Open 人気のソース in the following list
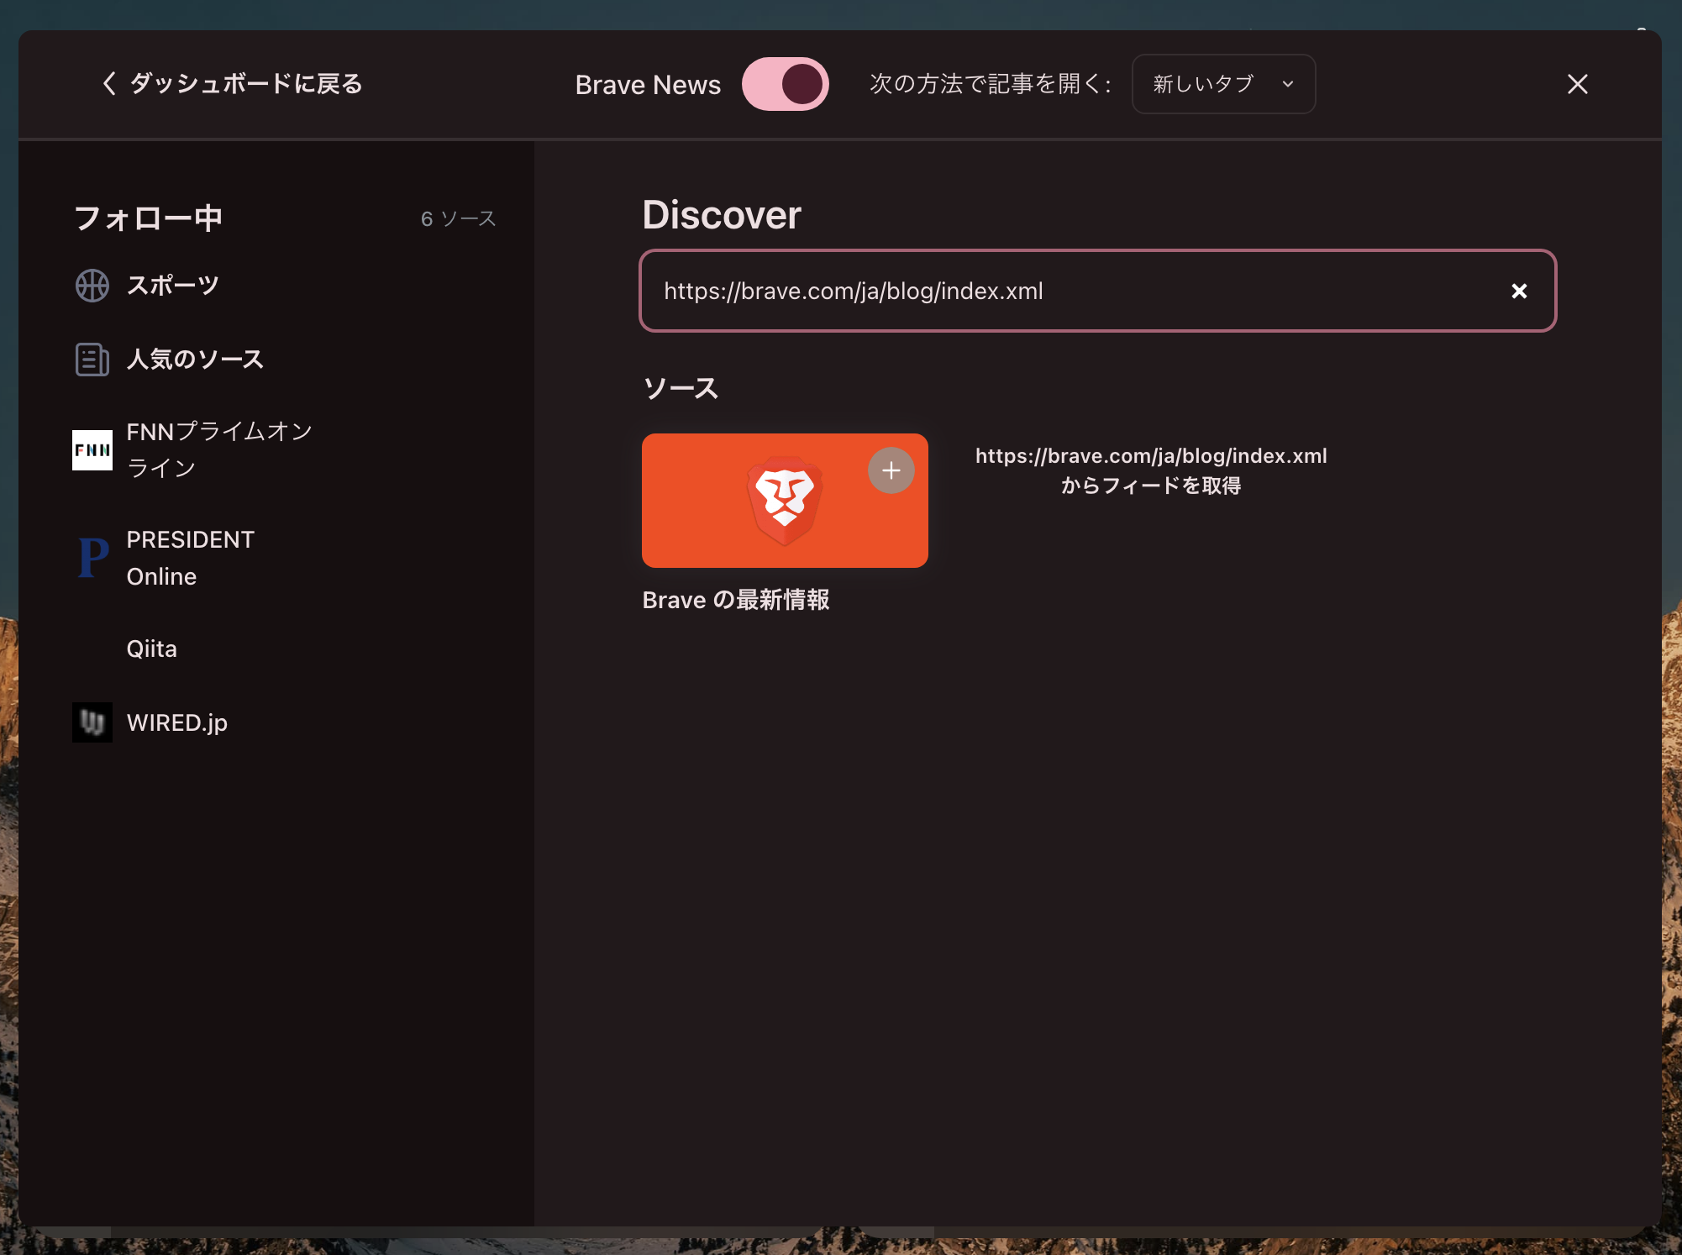This screenshot has height=1255, width=1682. tap(195, 360)
